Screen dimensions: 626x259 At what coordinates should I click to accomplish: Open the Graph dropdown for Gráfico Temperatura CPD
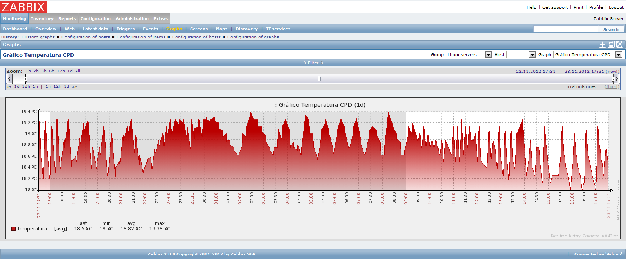tap(588, 55)
